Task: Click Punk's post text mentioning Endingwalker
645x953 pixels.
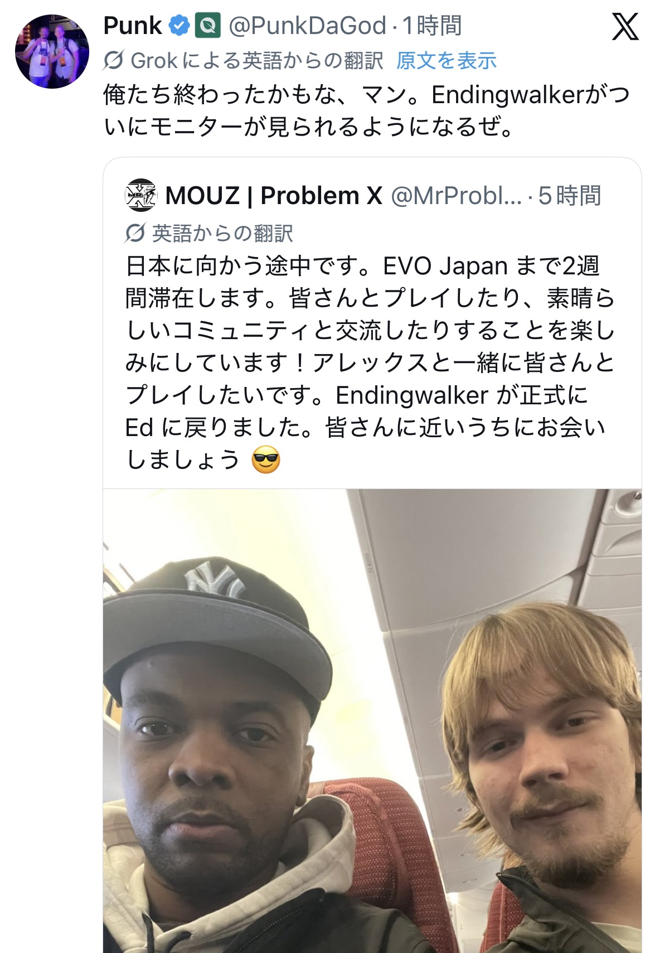Action: 366,111
